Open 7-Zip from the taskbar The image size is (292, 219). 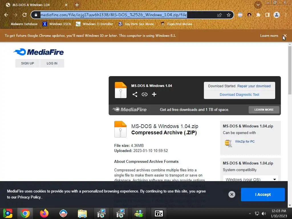pos(159,213)
